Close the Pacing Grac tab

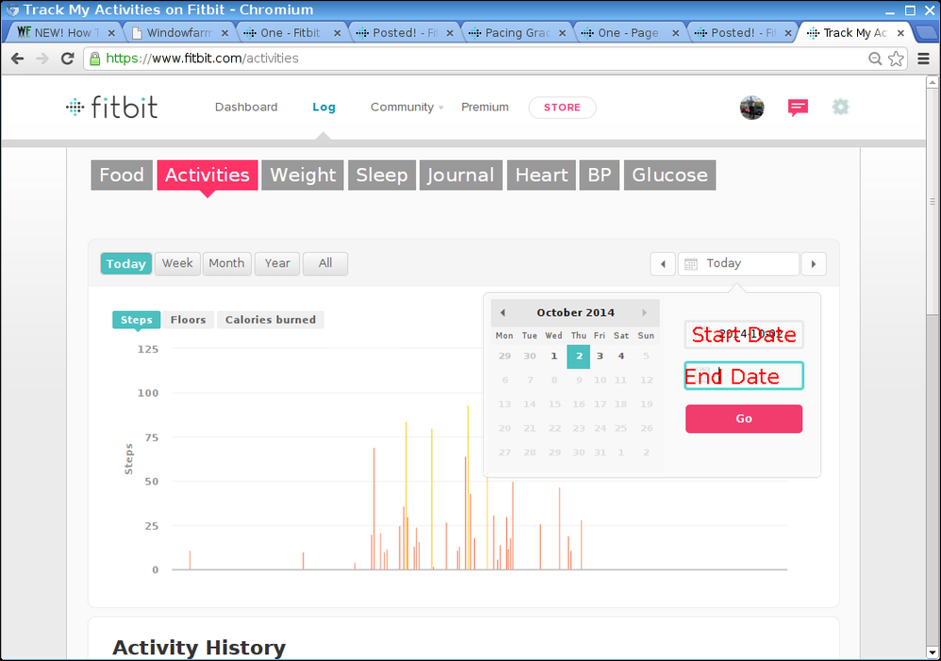coord(562,33)
